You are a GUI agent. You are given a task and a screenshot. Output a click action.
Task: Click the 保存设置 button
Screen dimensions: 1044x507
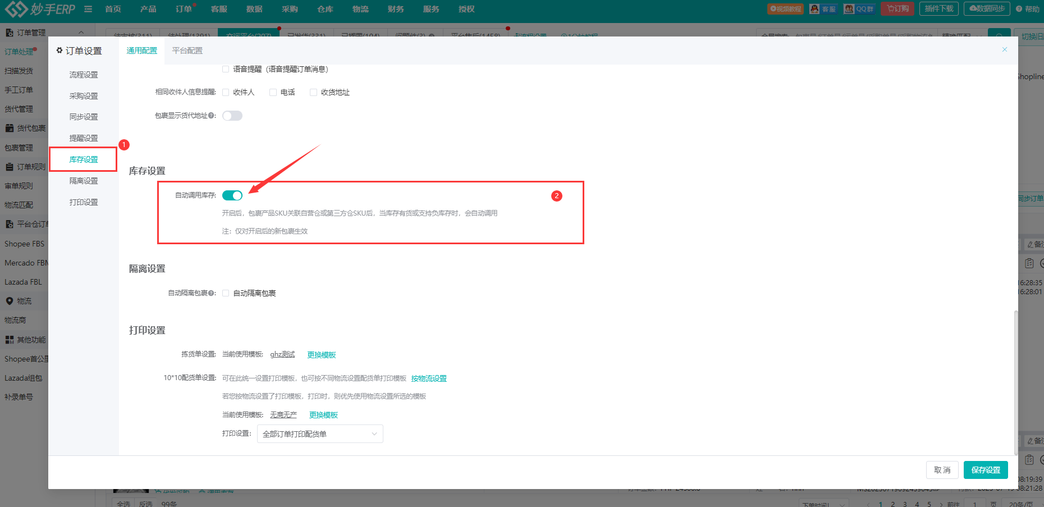coord(986,470)
